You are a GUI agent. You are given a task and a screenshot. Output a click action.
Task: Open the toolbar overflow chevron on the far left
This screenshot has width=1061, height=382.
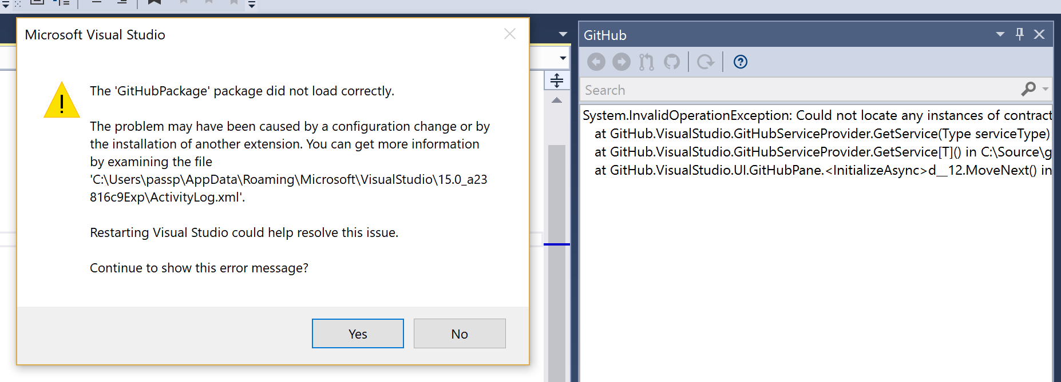pyautogui.click(x=6, y=3)
